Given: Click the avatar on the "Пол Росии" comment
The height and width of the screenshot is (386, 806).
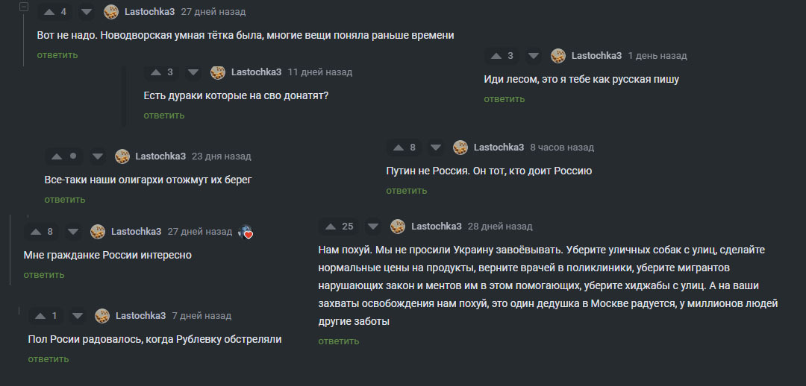Looking at the screenshot, I should coord(102,316).
